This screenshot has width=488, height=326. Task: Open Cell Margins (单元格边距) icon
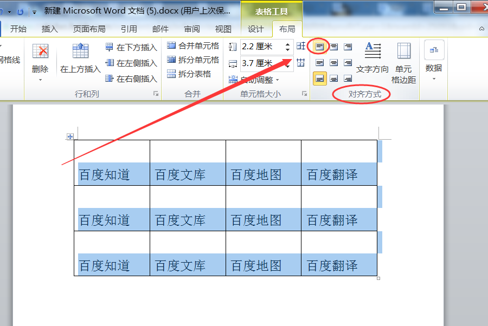(403, 51)
